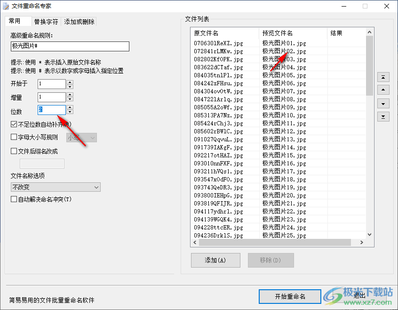Select file 083622dCTaf.jpg

point(219,67)
